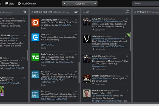This screenshot has width=159, height=106.
Task: Open the @Futterish mention
Action: (x=12, y=38)
